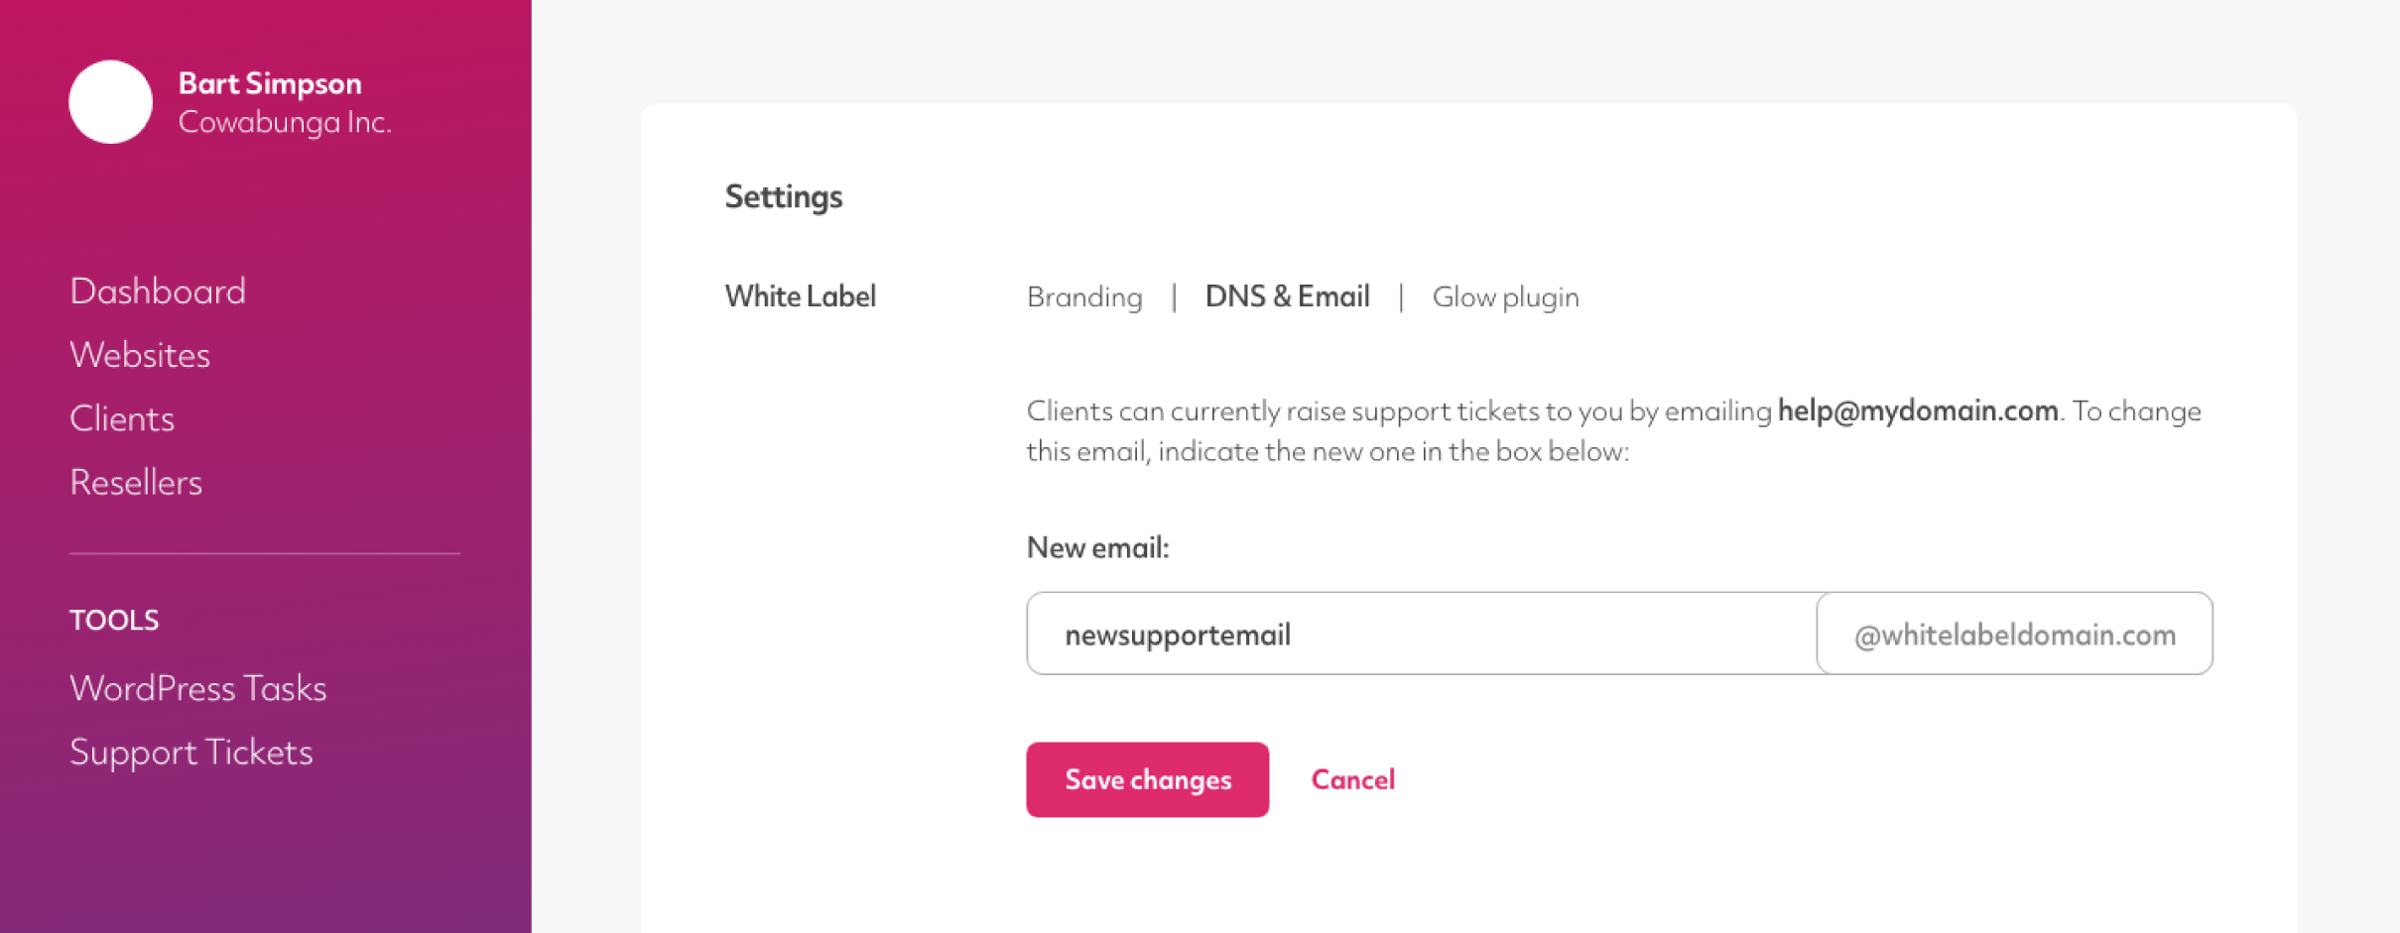Viewport: 2400px width, 933px height.
Task: Click the help@mydomain.com email text
Action: 1918,410
